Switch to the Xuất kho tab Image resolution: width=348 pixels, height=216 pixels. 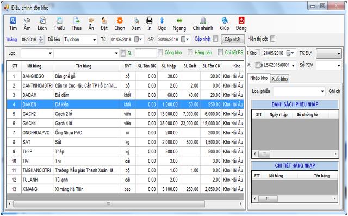[279, 78]
